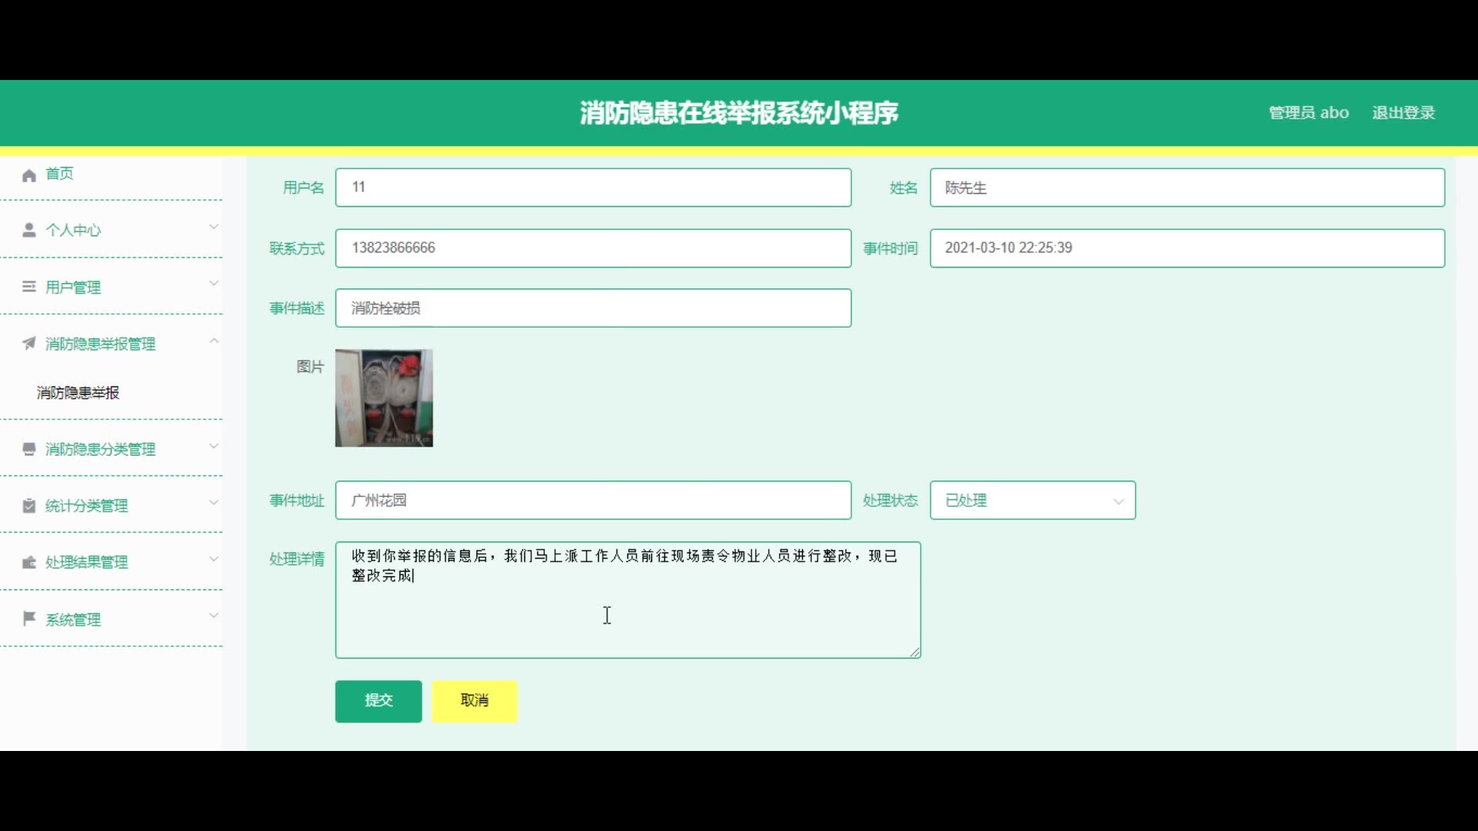Expand the 统计分类管理 chevron
This screenshot has width=1478, height=831.
pos(214,502)
